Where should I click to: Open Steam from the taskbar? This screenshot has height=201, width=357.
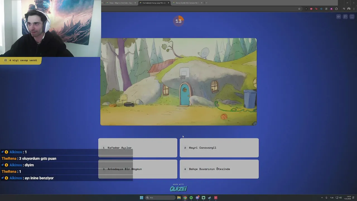[209, 198]
